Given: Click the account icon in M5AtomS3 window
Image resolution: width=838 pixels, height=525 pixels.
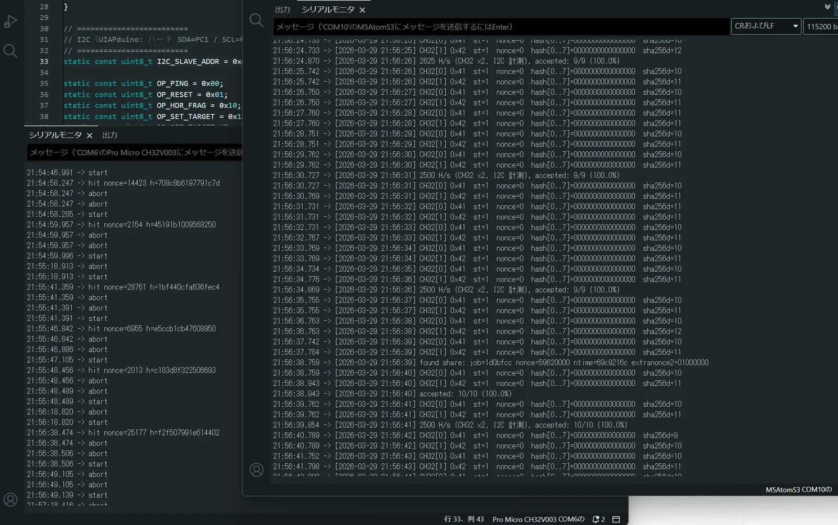Looking at the screenshot, I should tap(257, 470).
